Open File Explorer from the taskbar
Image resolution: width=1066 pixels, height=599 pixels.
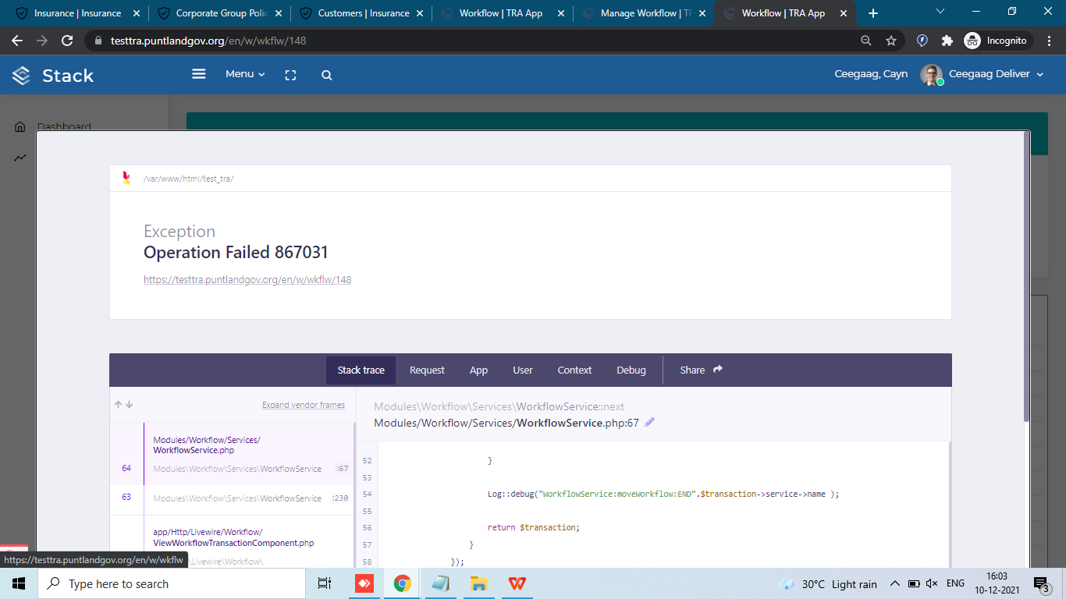(x=478, y=583)
